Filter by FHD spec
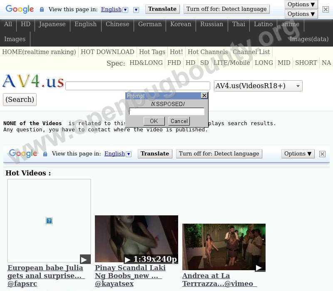Viewport: 333px width, 291px height. [174, 63]
